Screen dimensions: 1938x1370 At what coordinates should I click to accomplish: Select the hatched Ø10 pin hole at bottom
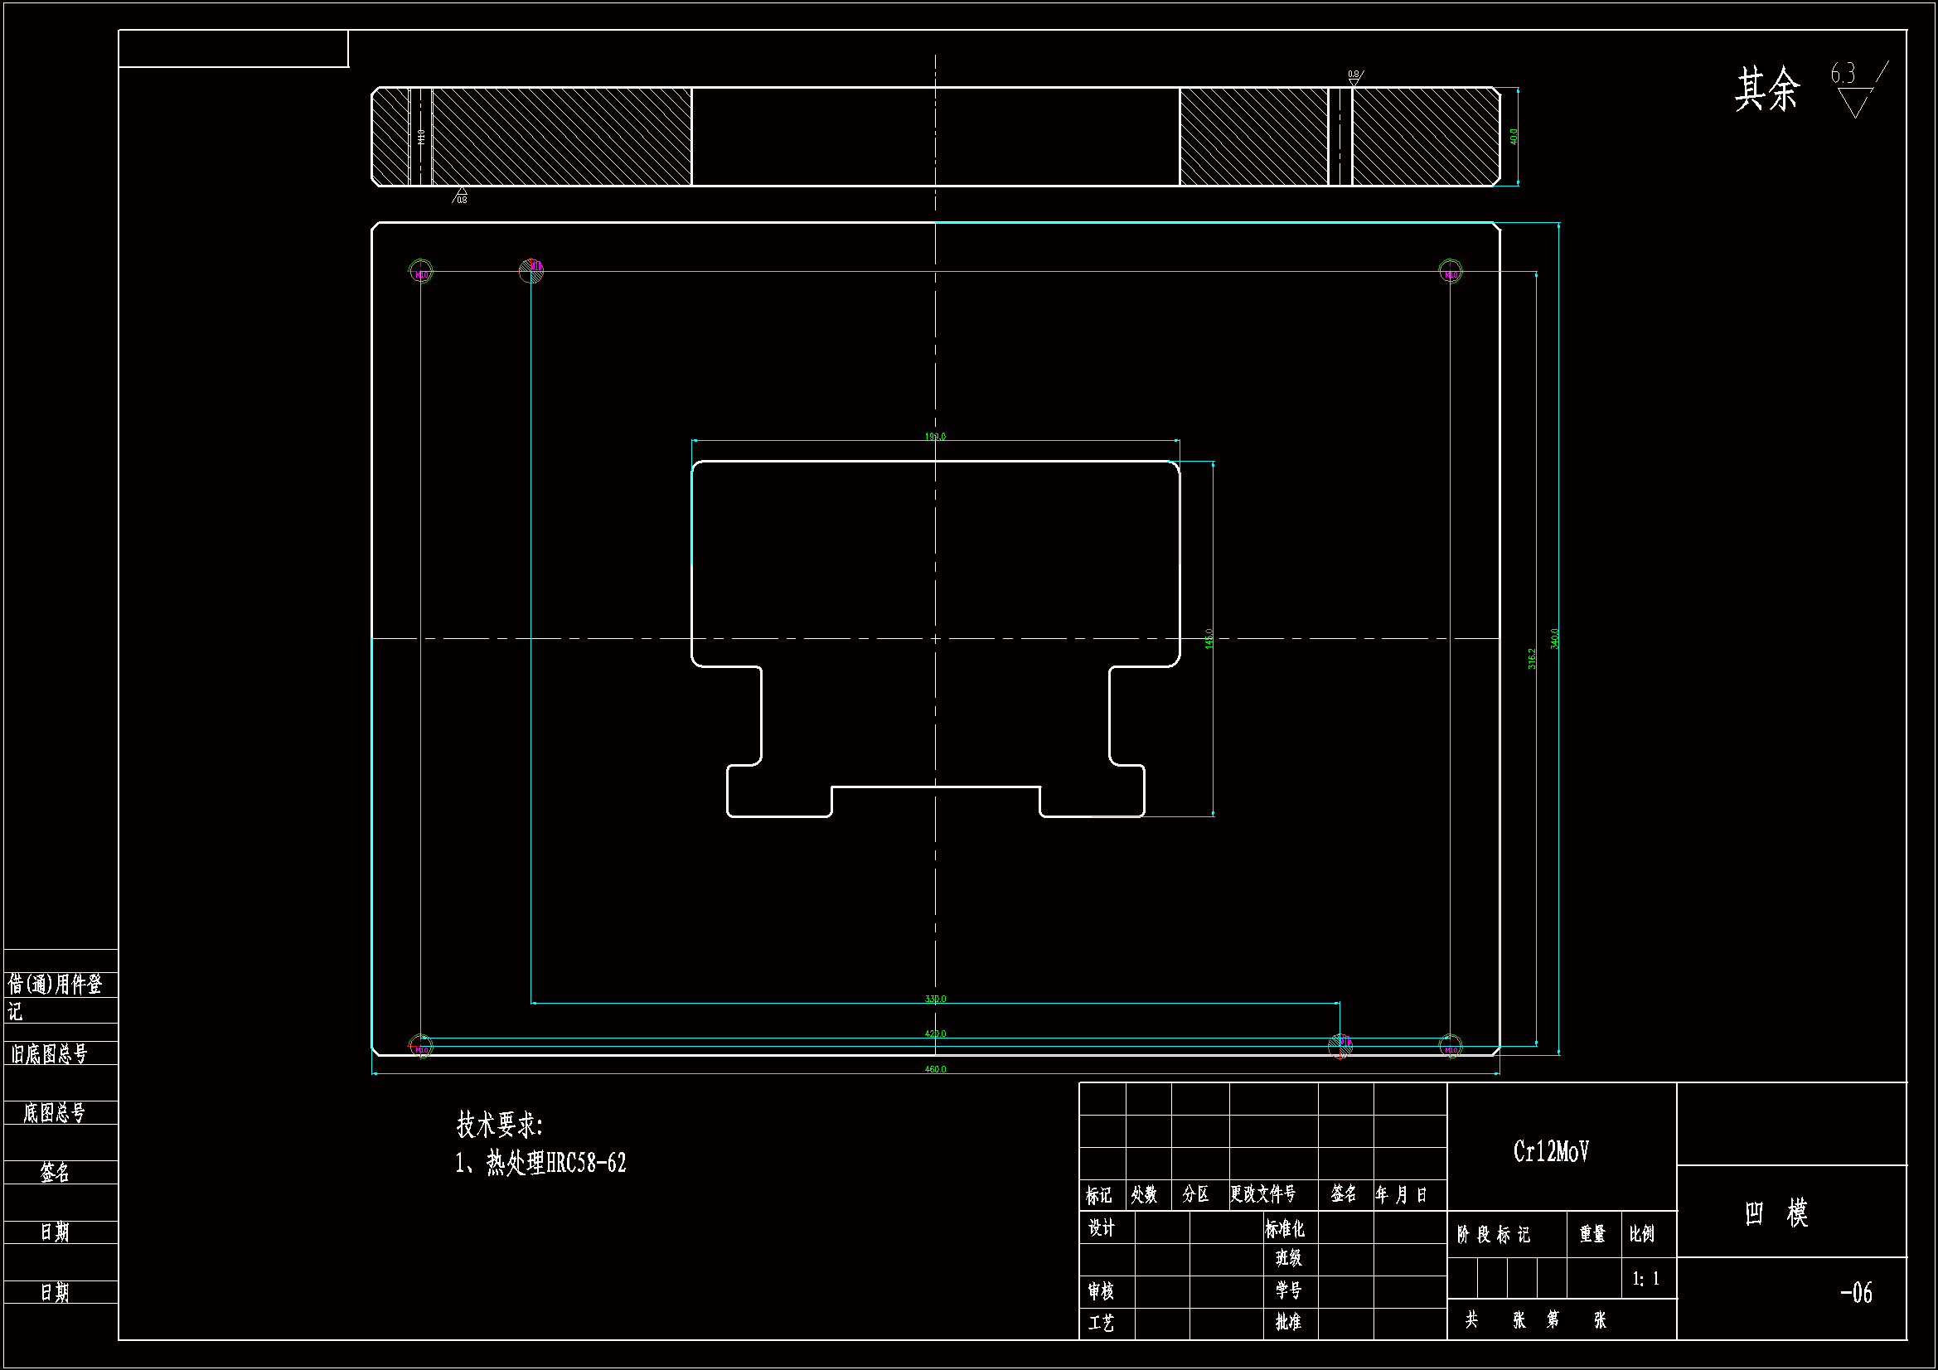pyautogui.click(x=1340, y=1045)
